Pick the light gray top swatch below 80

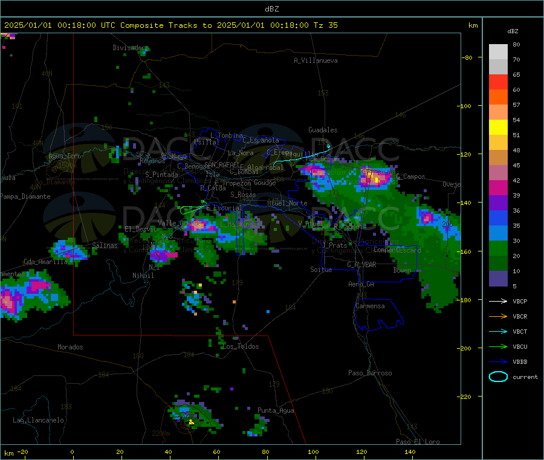pyautogui.click(x=498, y=52)
